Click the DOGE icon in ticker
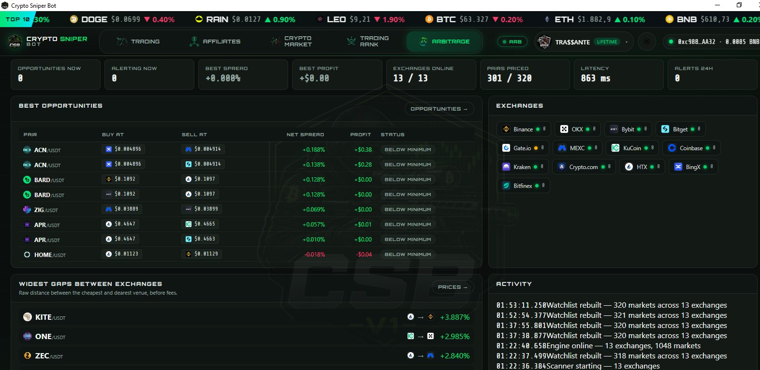Viewport: 760px width, 370px height. coord(74,19)
